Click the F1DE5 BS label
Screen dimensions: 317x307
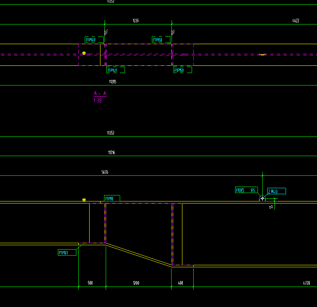[245, 190]
